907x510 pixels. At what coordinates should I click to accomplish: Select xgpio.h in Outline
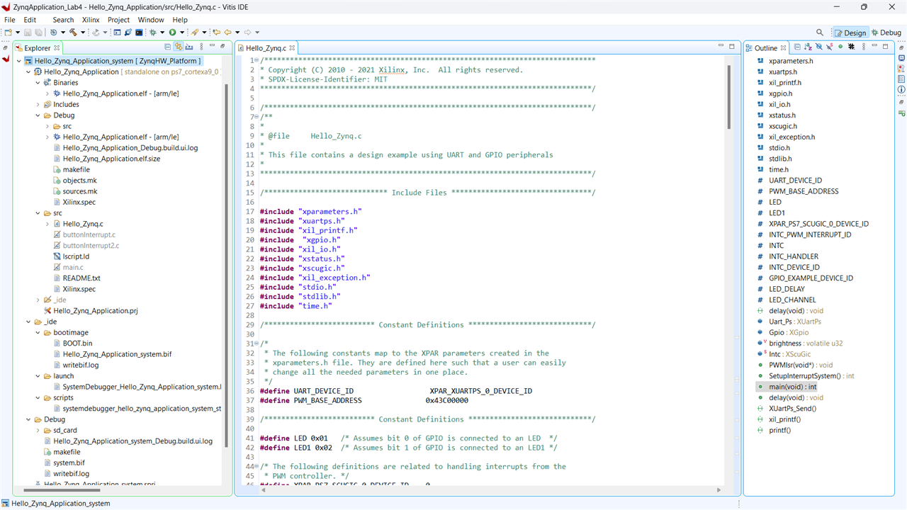point(780,93)
